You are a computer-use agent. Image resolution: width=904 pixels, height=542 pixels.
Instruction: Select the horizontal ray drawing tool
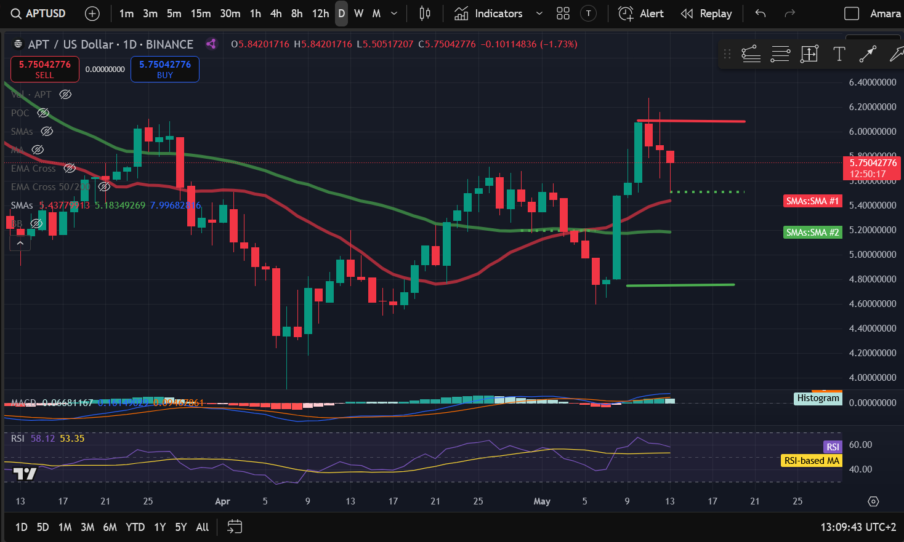[751, 54]
